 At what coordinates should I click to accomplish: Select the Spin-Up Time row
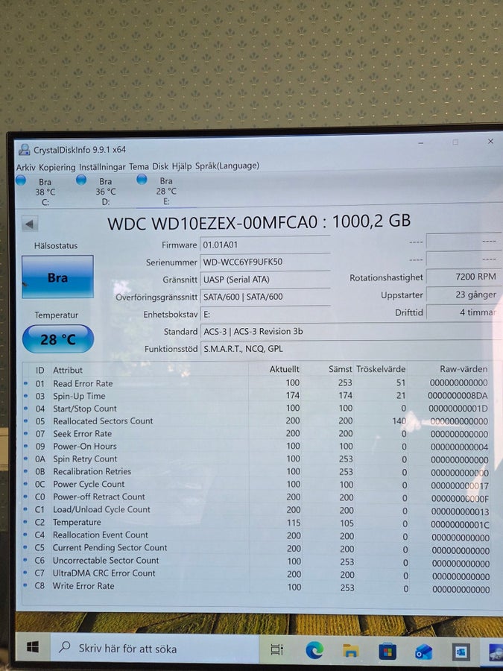coord(256,396)
